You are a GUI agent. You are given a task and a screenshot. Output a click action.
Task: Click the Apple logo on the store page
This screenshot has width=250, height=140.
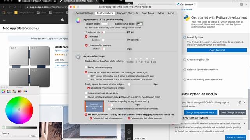tap(62, 20)
